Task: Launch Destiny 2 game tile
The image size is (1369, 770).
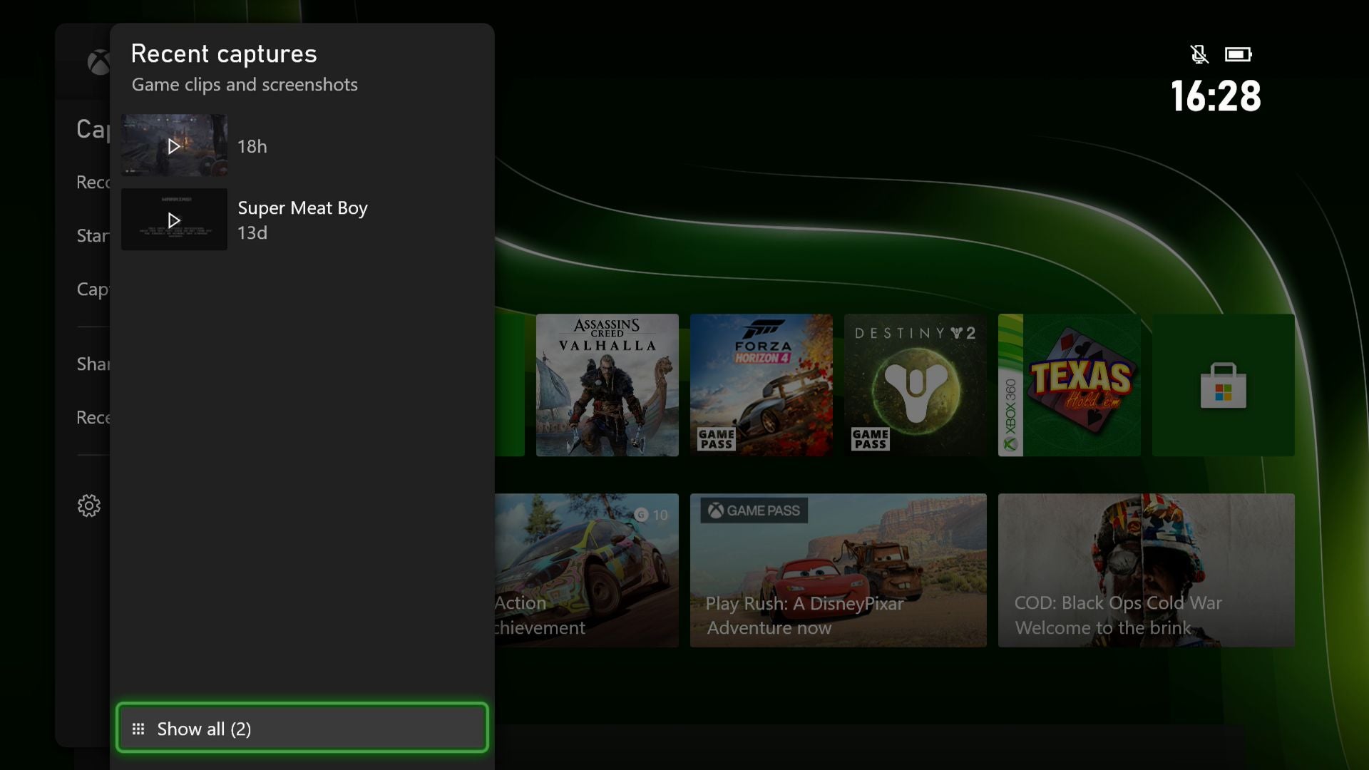Action: tap(916, 385)
